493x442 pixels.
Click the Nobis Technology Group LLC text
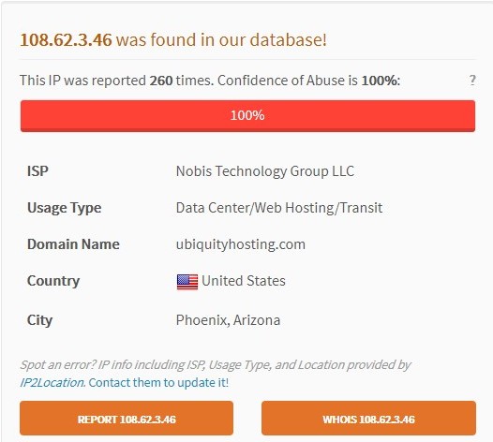[265, 171]
